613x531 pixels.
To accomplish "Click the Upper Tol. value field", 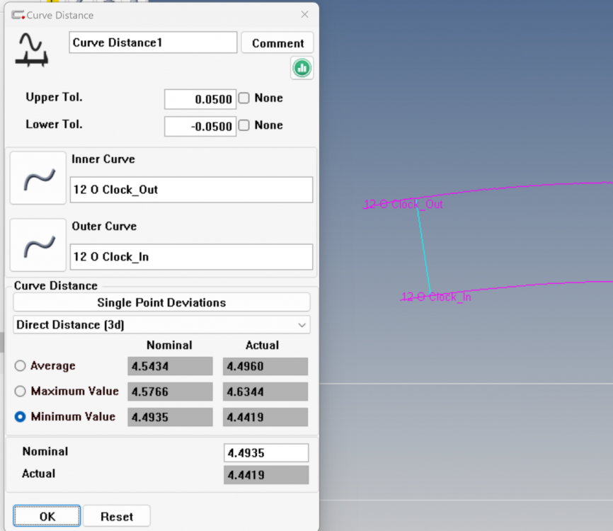I will 200,99.
